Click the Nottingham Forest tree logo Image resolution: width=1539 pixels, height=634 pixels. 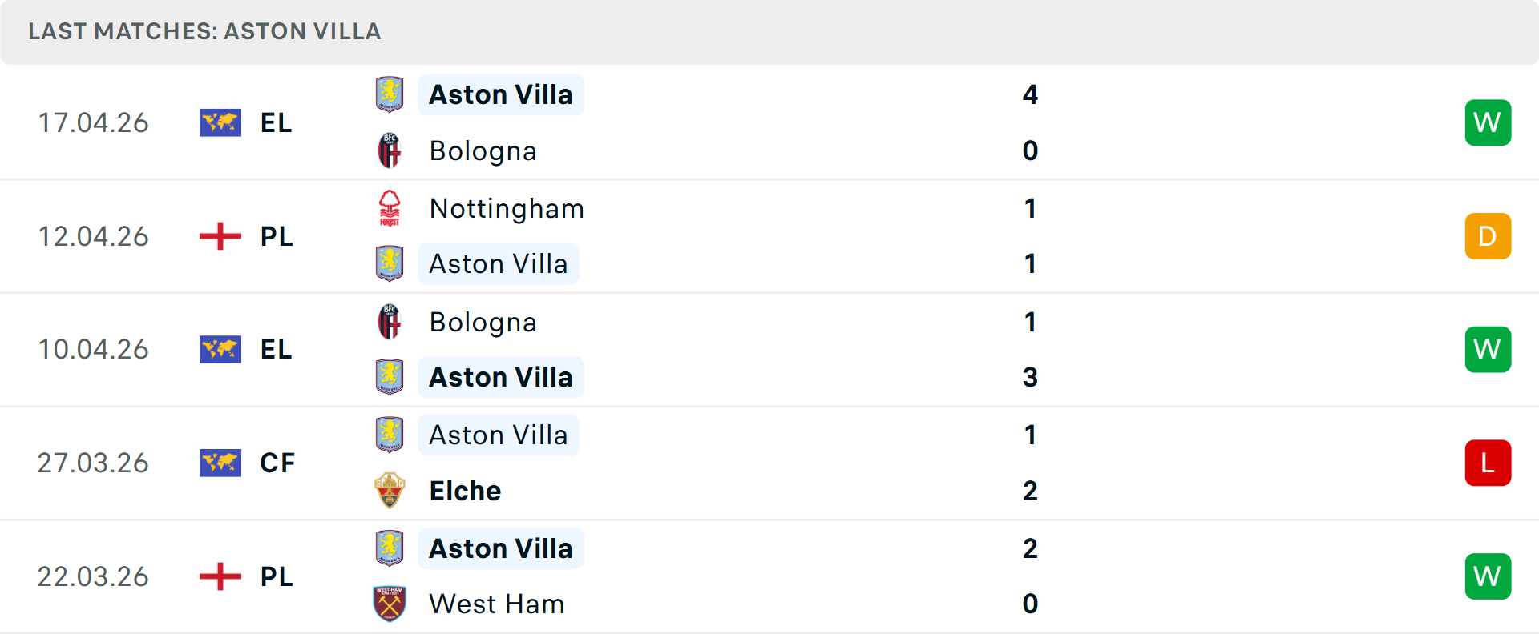pos(390,208)
